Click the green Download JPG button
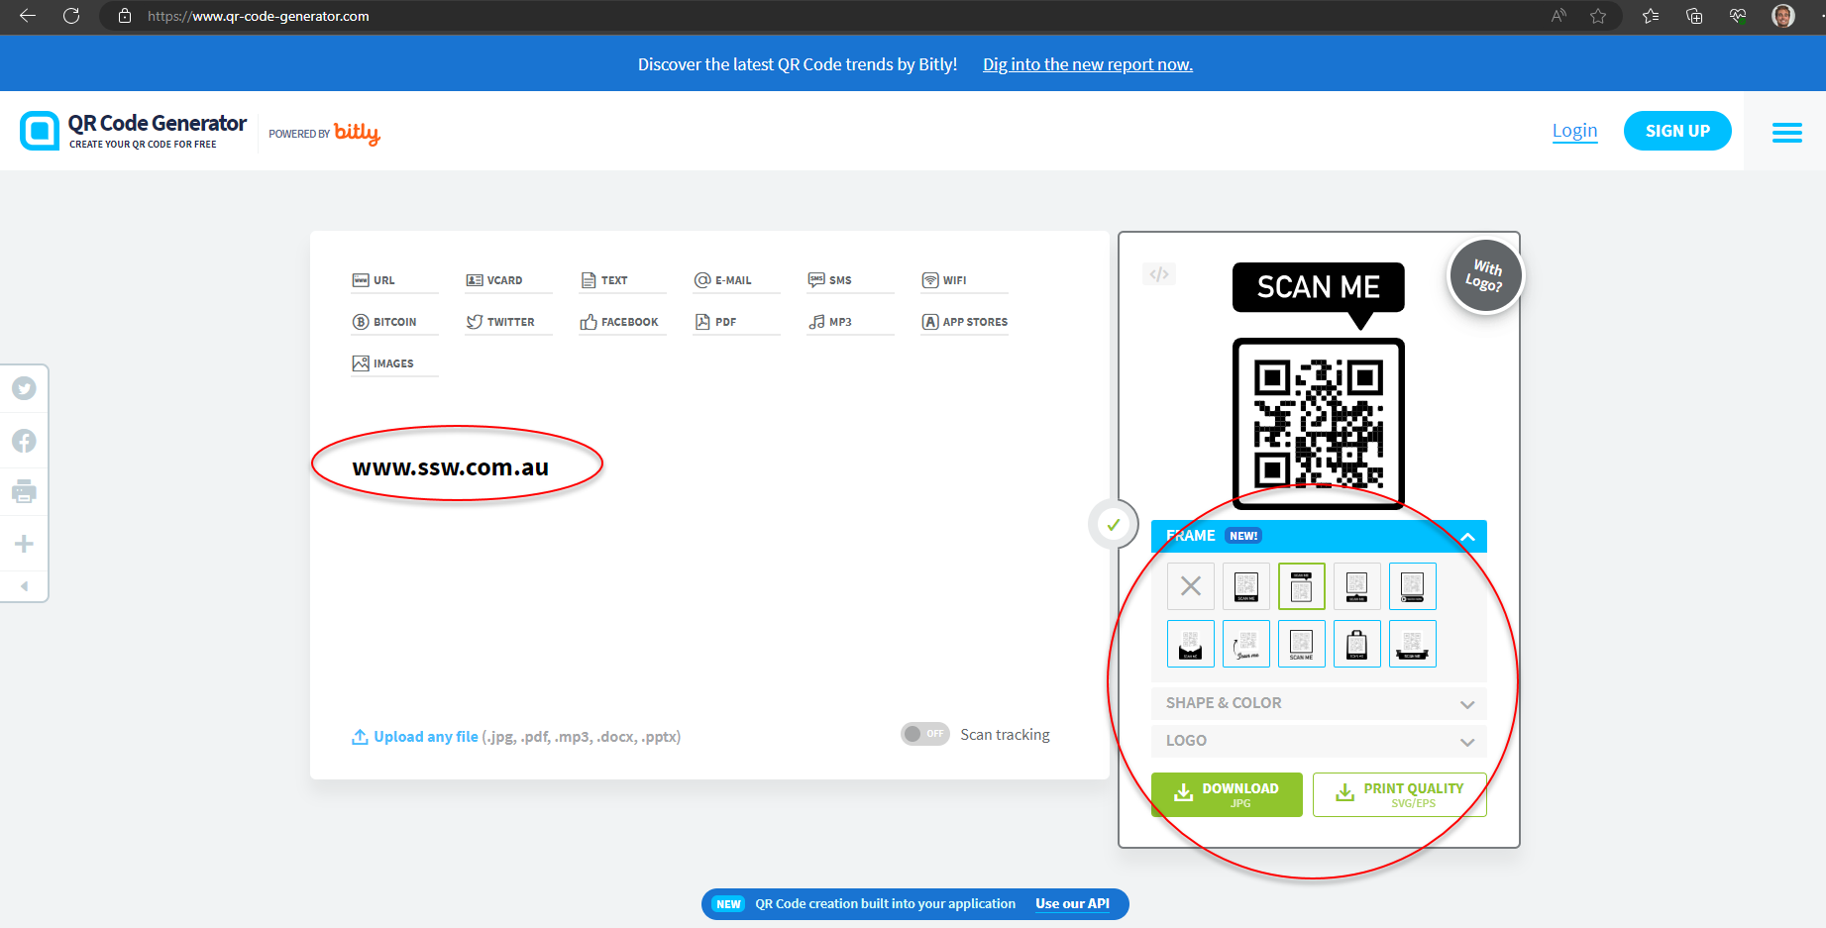1826x928 pixels. click(1227, 794)
